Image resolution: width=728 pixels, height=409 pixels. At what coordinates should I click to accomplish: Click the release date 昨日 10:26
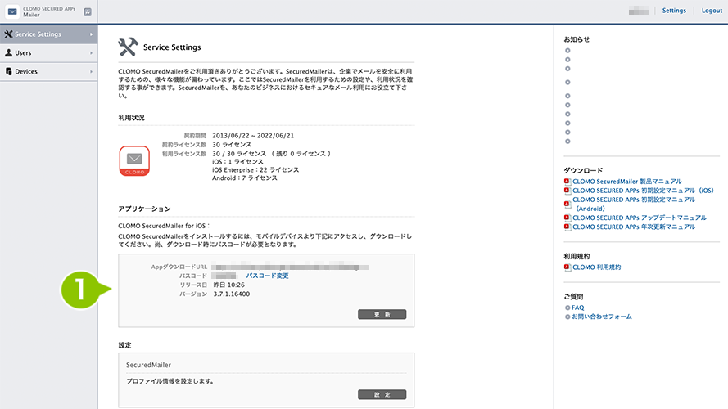229,285
